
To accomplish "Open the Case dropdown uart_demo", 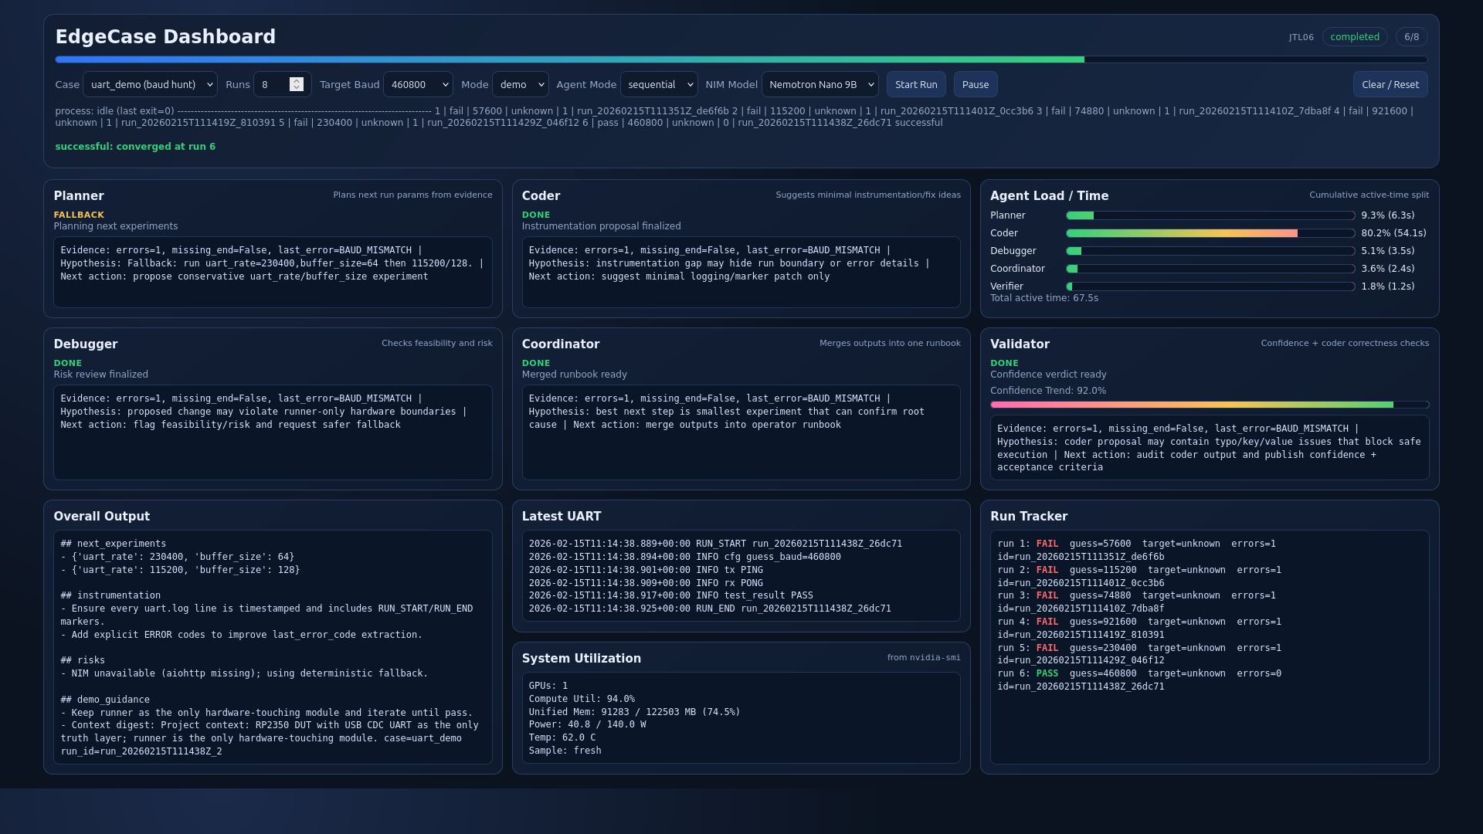I will click(150, 84).
